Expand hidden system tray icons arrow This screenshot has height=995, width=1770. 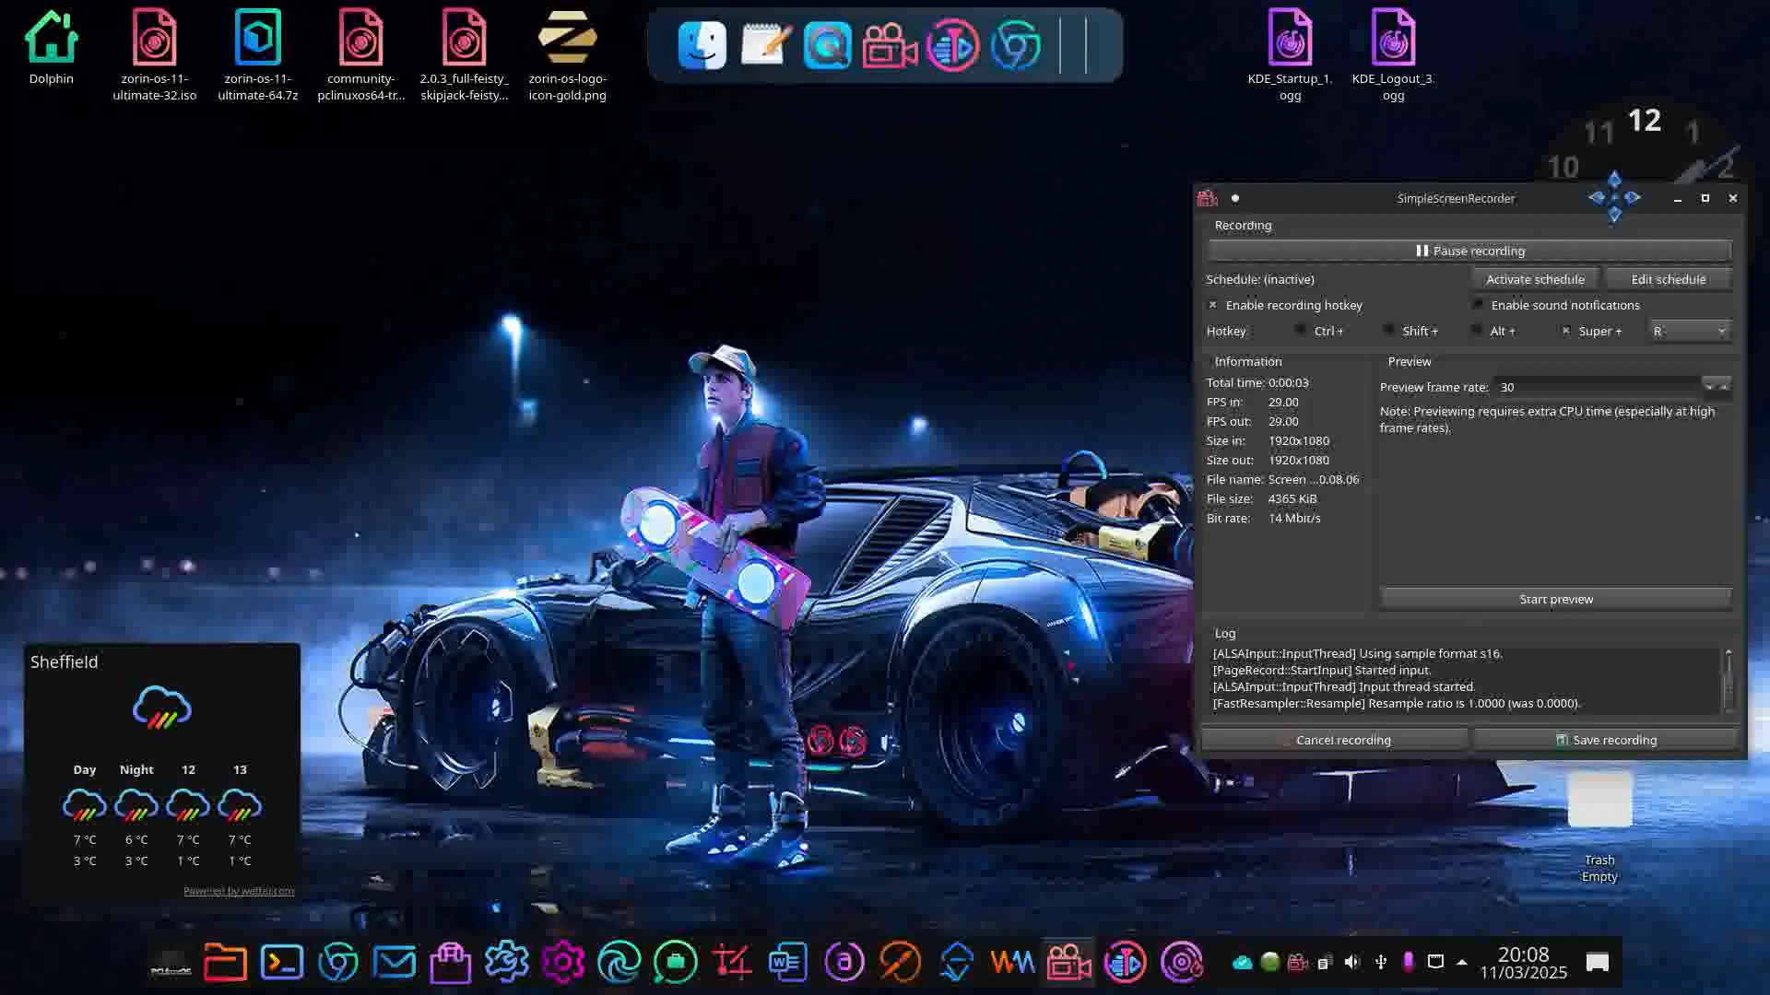coord(1462,963)
